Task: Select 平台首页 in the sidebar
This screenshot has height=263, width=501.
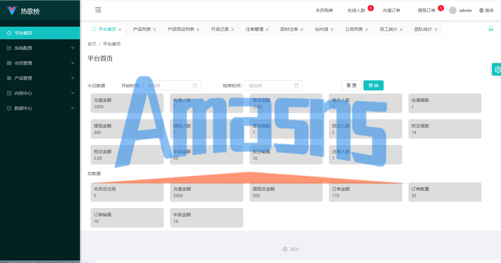Action: coord(40,33)
